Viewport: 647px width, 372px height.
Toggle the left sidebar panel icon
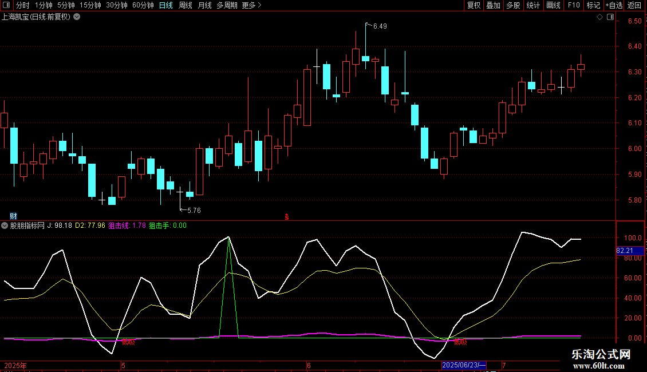6,5
